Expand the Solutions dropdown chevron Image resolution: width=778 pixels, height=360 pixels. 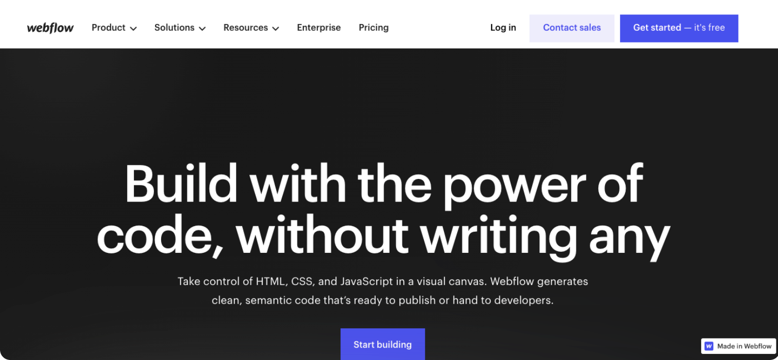(x=202, y=29)
